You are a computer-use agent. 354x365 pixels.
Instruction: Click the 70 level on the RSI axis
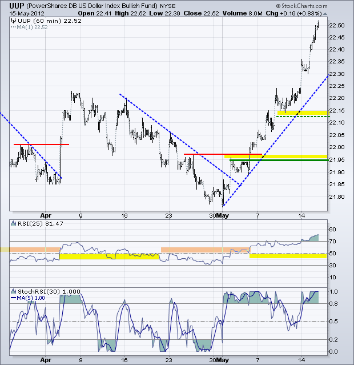pos(332,242)
